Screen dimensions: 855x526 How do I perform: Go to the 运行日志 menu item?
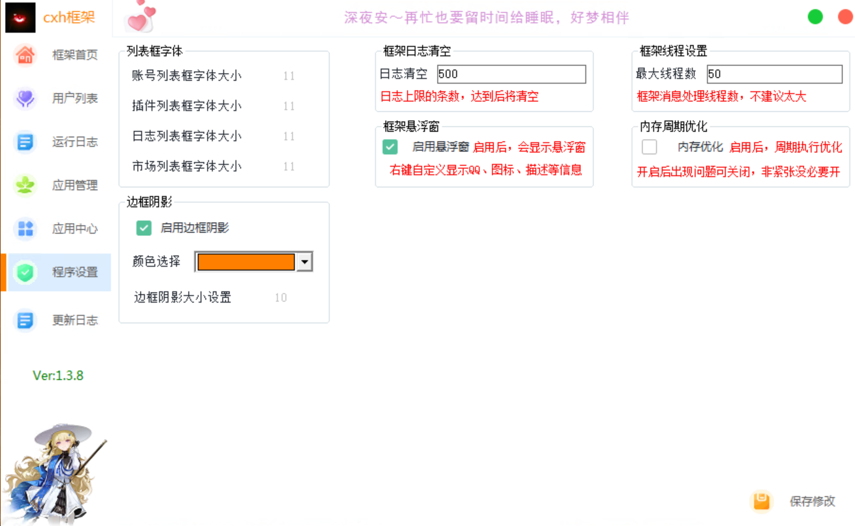pos(75,142)
